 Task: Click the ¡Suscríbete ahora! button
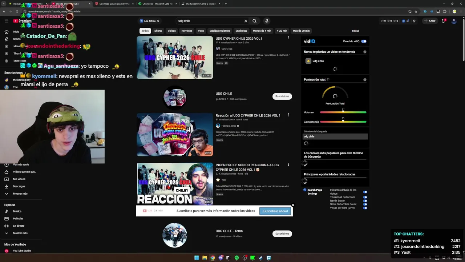tap(275, 211)
